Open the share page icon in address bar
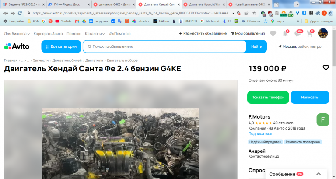The width and height of the screenshot is (336, 179). coord(246,13)
